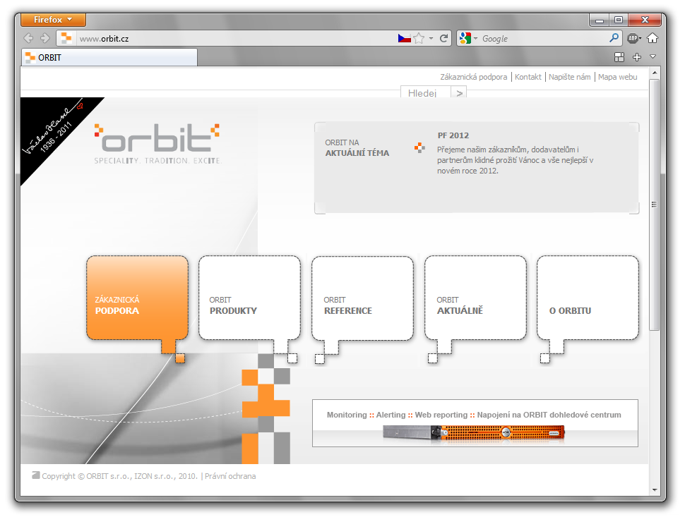The image size is (685, 517).
Task: Open a new tab with plus icon
Action: pos(637,57)
